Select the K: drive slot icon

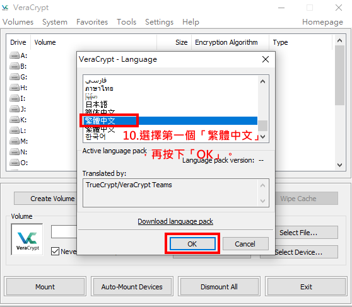tap(15, 120)
